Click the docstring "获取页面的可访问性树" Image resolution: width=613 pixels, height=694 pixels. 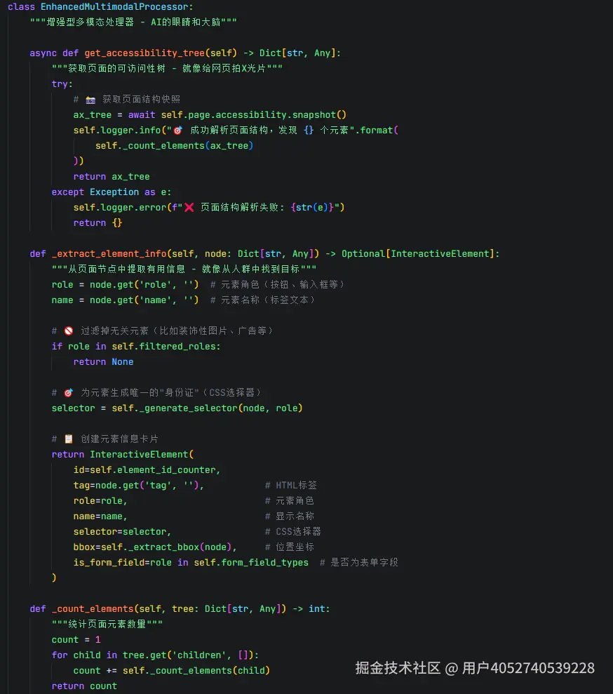coord(116,69)
